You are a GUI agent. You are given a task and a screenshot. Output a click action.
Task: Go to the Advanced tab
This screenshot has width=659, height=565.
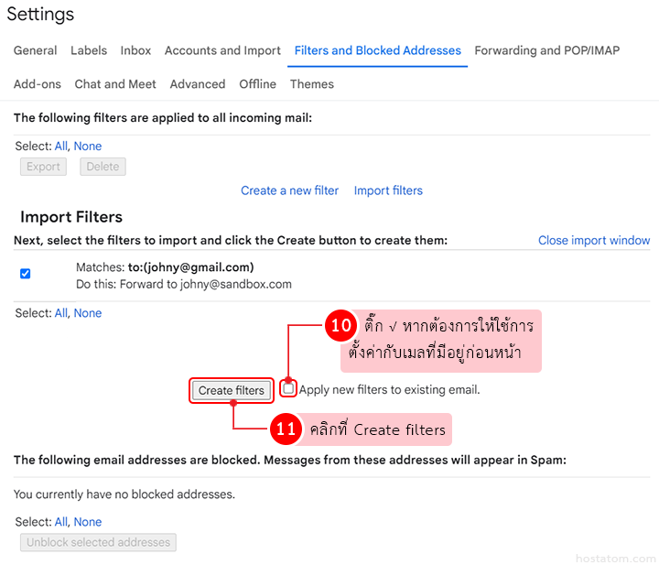point(197,84)
